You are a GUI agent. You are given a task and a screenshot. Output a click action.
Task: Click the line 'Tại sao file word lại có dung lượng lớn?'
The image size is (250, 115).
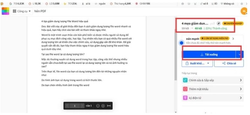(x=63, y=54)
